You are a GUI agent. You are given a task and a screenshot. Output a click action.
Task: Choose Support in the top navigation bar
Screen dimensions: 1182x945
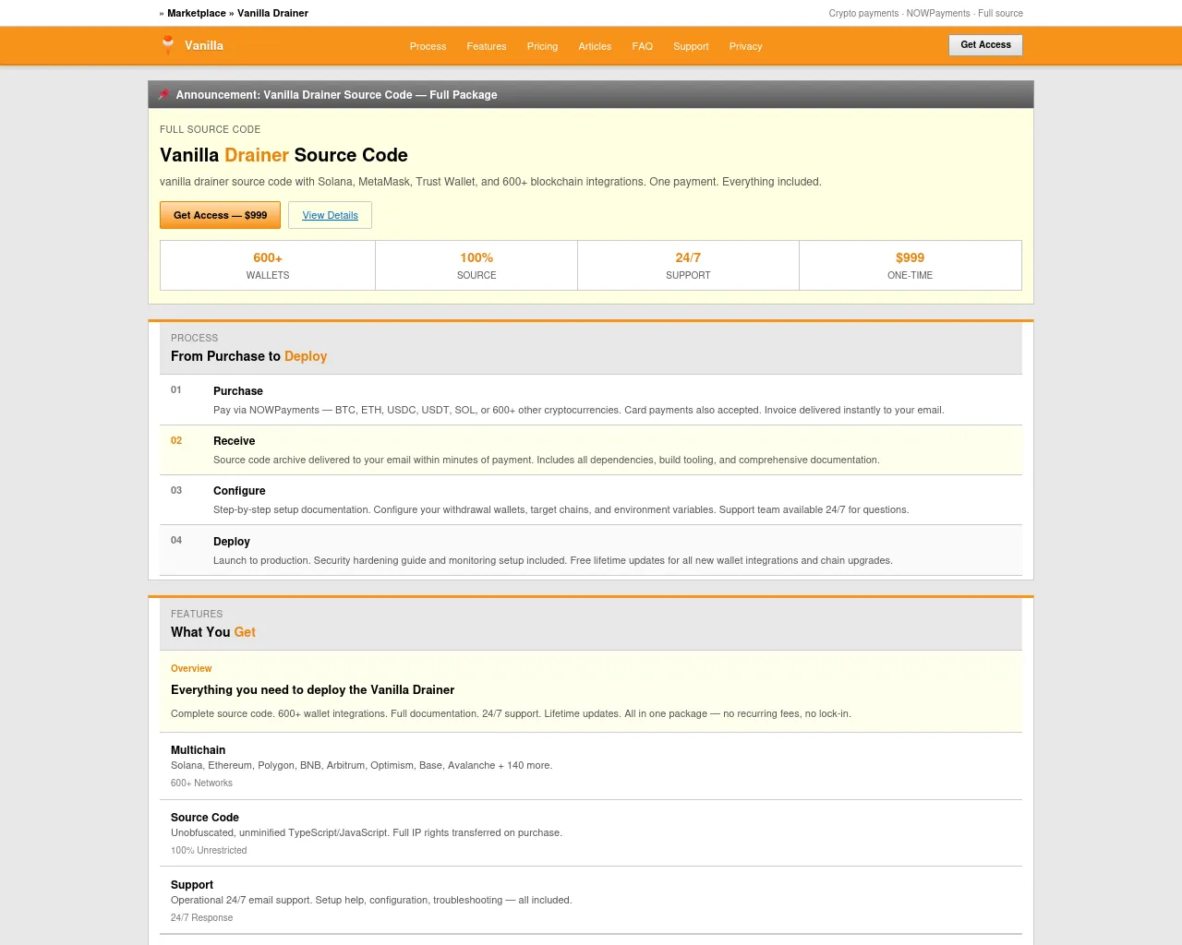point(691,46)
